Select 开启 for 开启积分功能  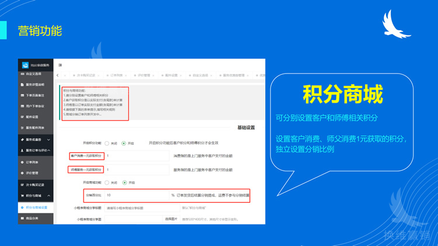pyautogui.click(x=124, y=143)
